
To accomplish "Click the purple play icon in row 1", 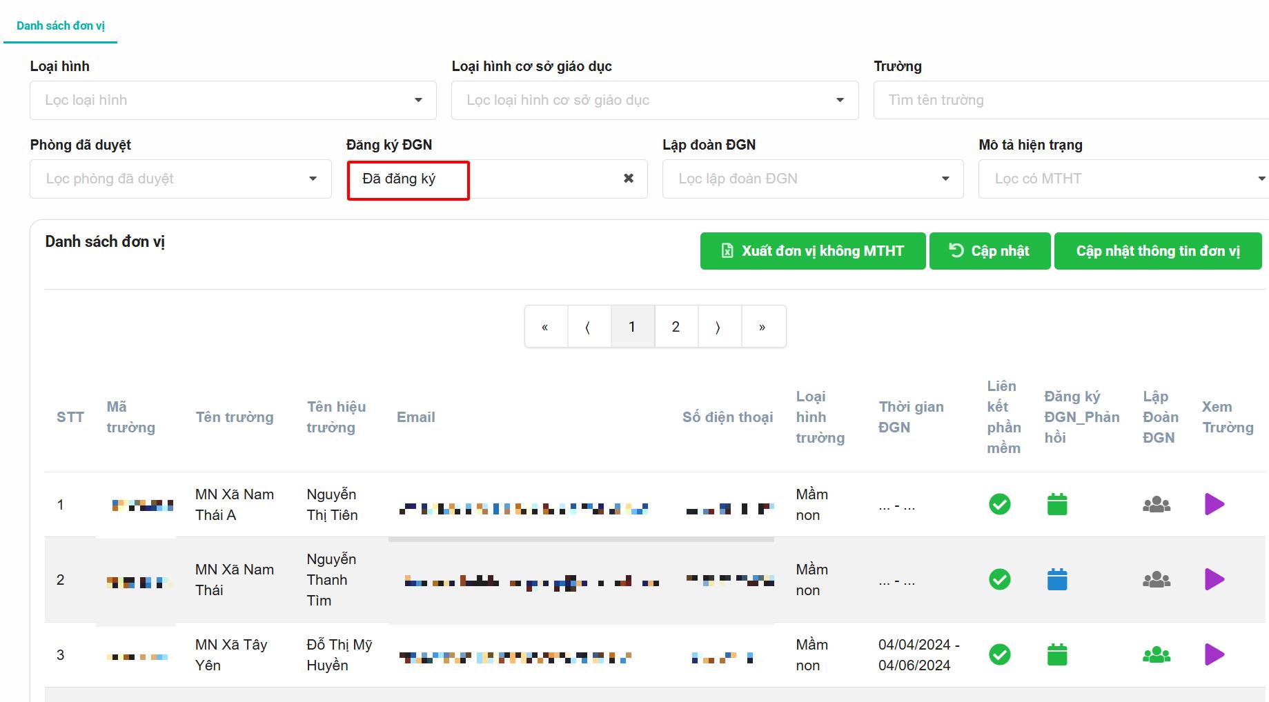I will (x=1214, y=504).
